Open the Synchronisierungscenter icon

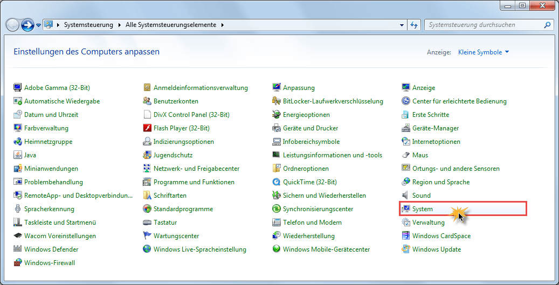point(277,208)
